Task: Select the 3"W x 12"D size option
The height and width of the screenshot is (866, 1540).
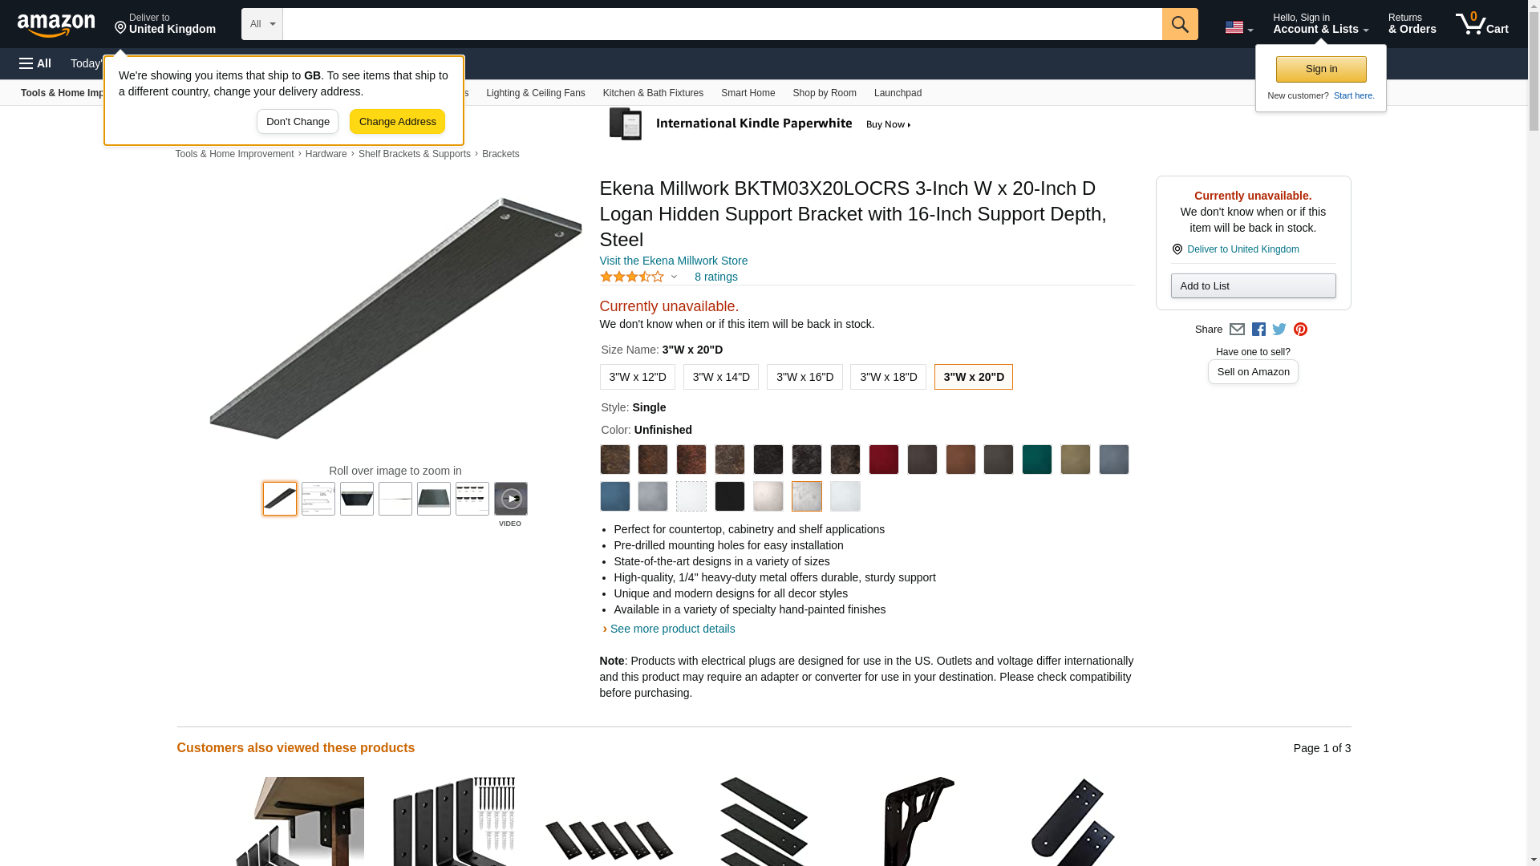Action: click(x=637, y=377)
